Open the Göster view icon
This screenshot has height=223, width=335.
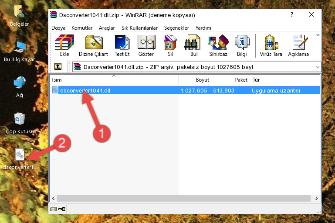146,45
